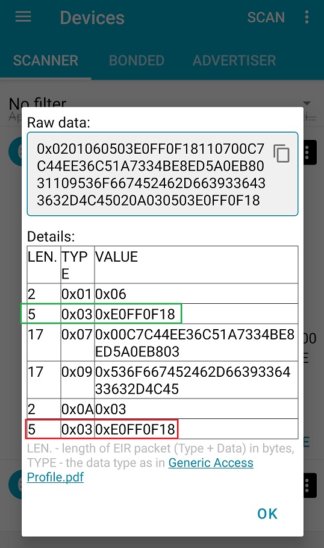
Task: Select the 0x00C7C44EE36C51A7334BE8 value cell
Action: click(x=196, y=342)
